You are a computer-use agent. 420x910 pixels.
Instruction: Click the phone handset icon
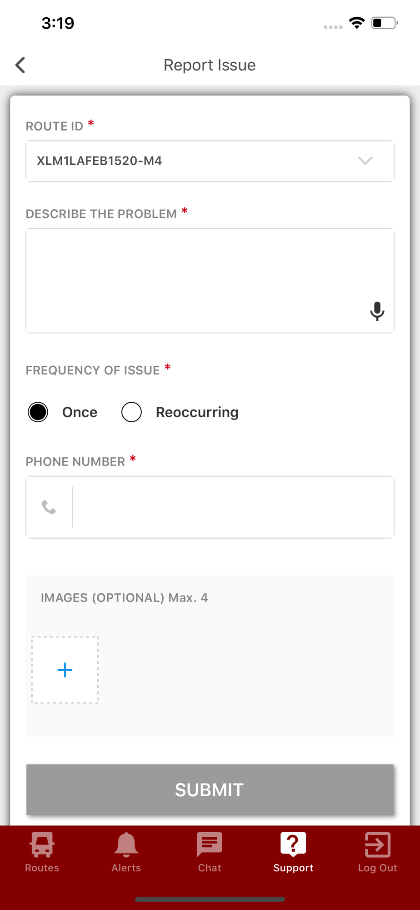49,507
